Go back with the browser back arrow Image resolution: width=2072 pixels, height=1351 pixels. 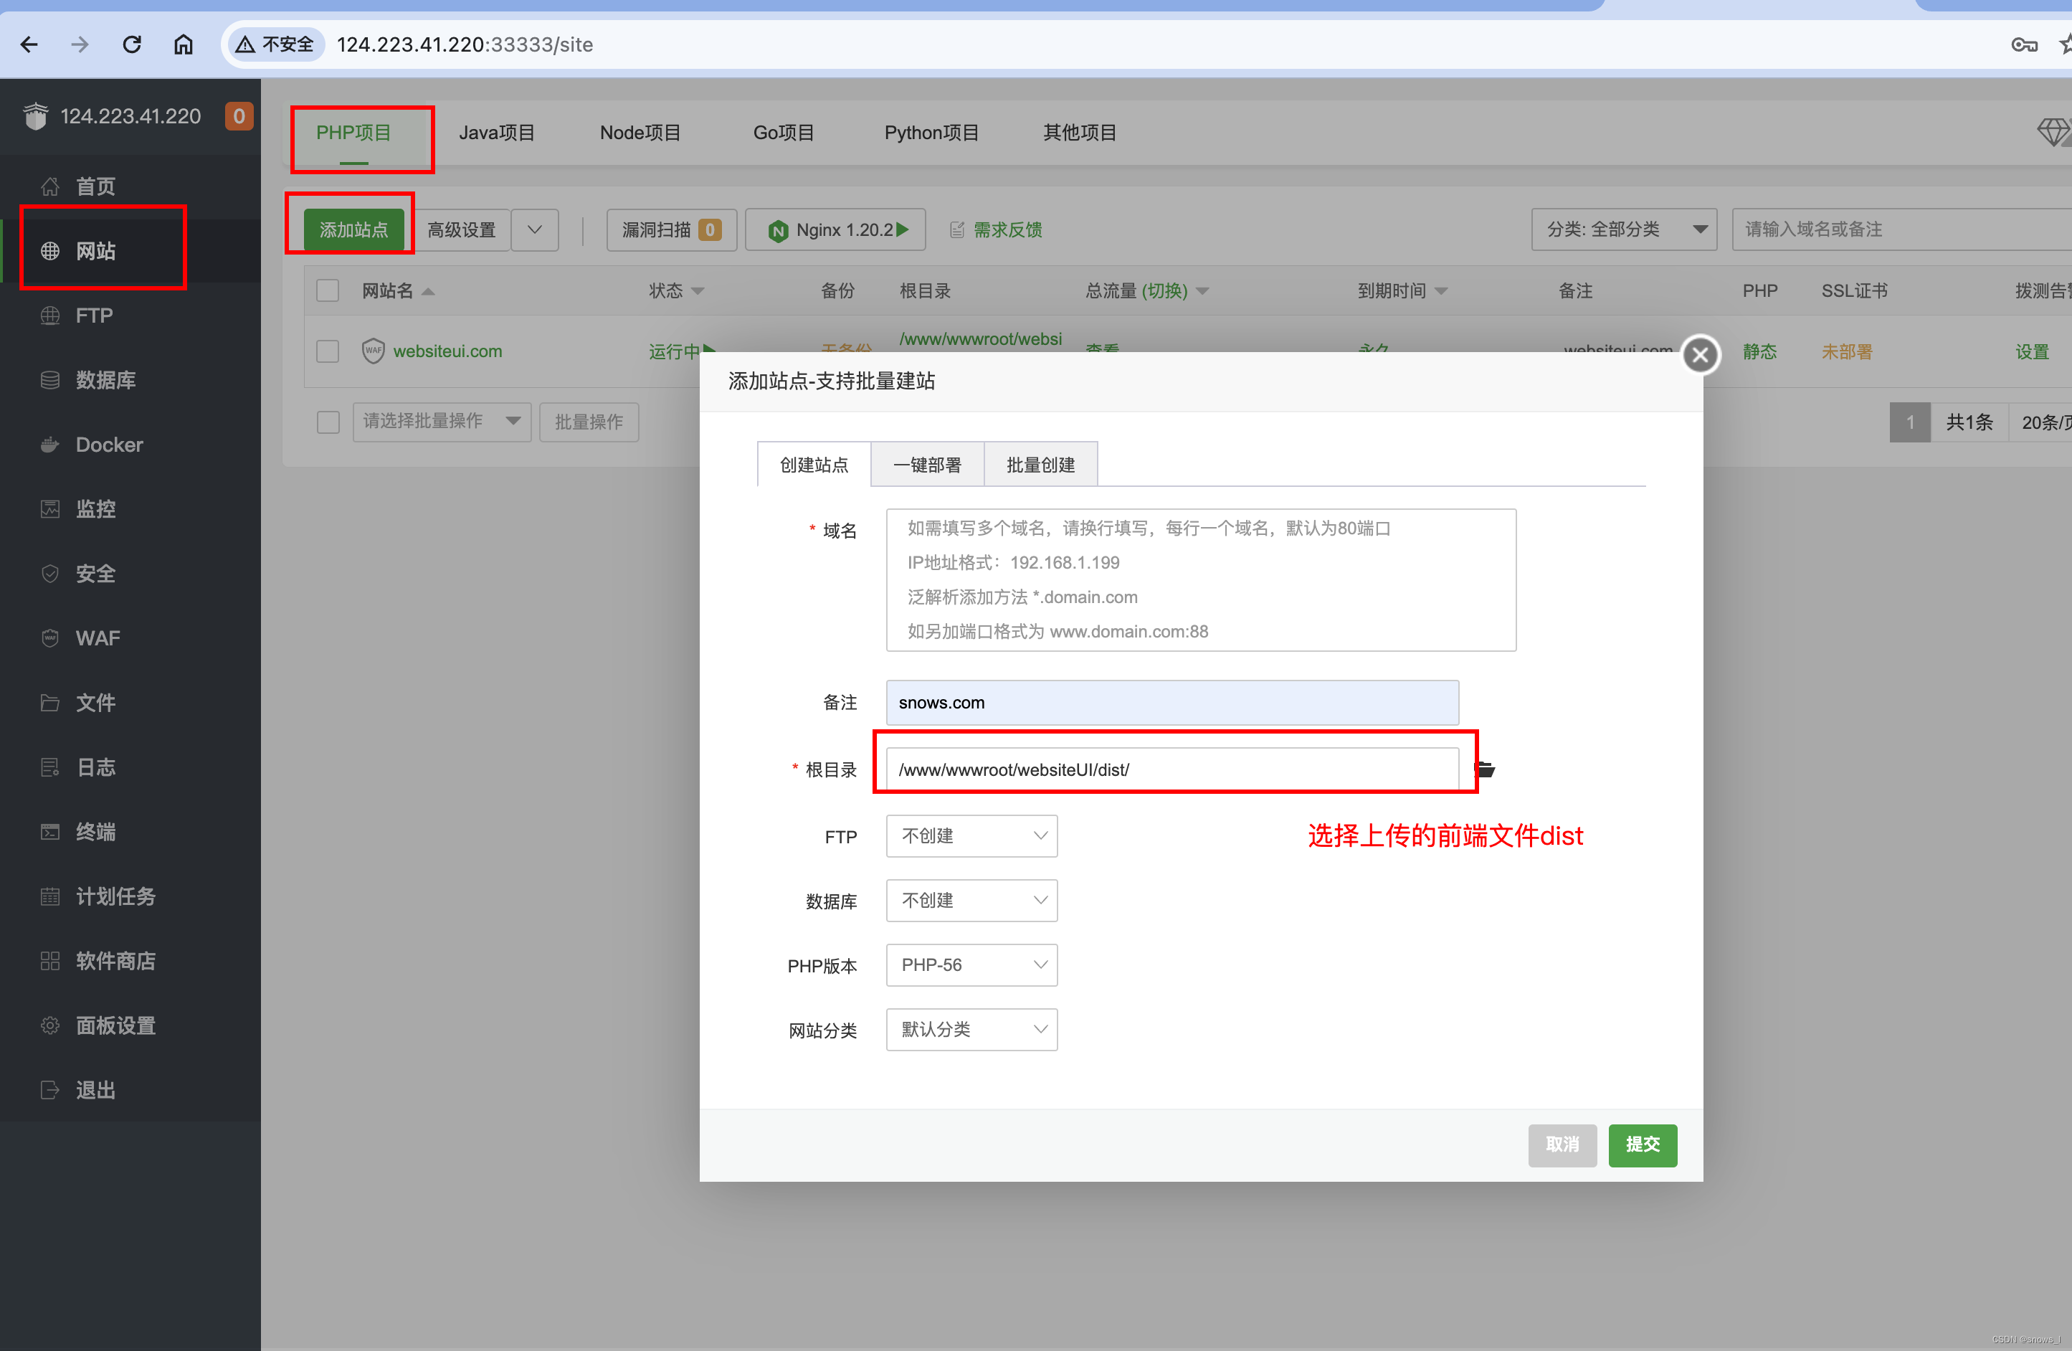29,44
